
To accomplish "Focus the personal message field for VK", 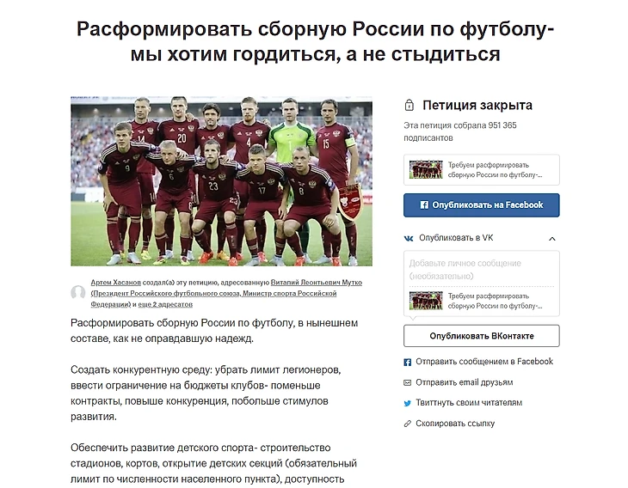I will (x=482, y=270).
